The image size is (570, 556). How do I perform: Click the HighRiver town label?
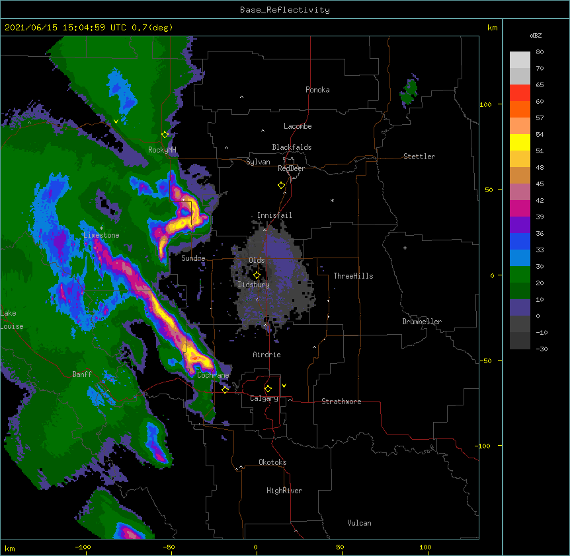pyautogui.click(x=284, y=491)
